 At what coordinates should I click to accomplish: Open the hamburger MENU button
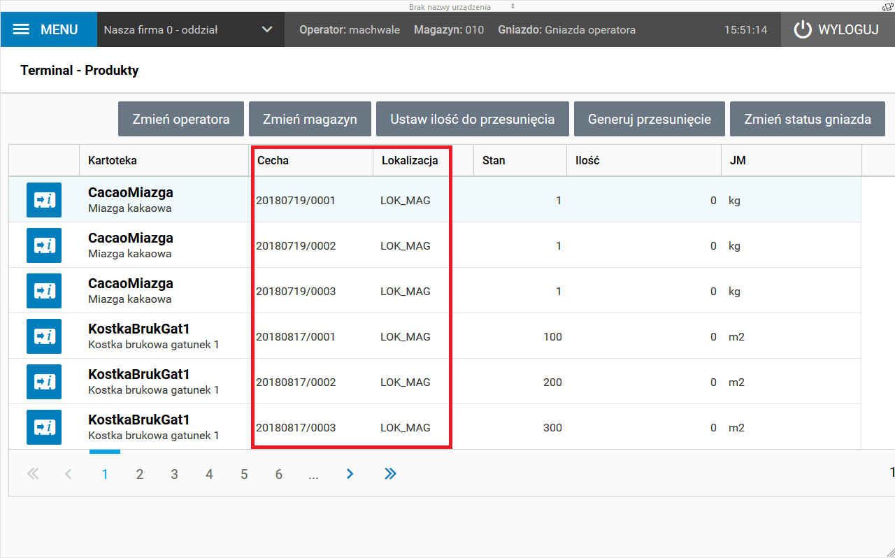pyautogui.click(x=48, y=29)
